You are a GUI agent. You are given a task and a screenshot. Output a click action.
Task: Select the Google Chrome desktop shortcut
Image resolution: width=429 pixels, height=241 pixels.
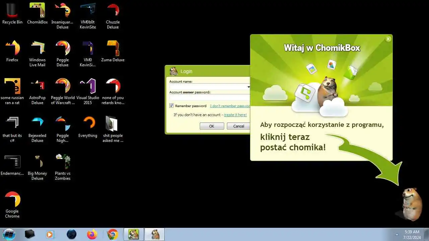click(12, 206)
